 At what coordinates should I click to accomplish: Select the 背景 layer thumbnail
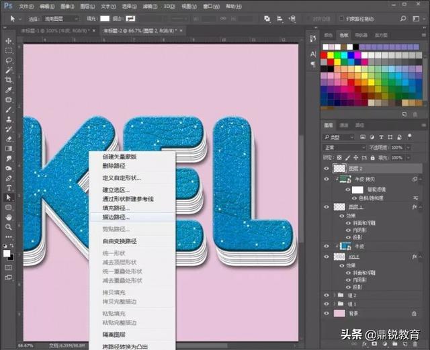click(x=339, y=313)
